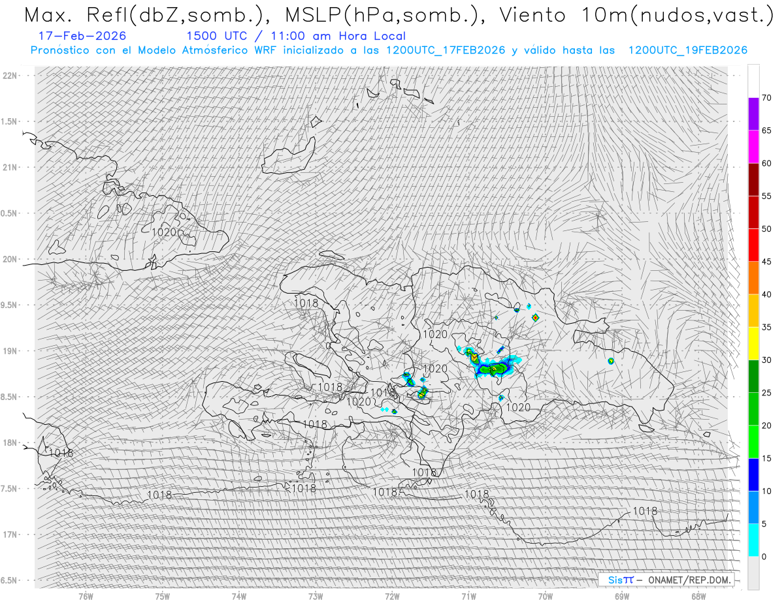
Task: Click the '18N' latitude axis label
Action: click(x=10, y=442)
